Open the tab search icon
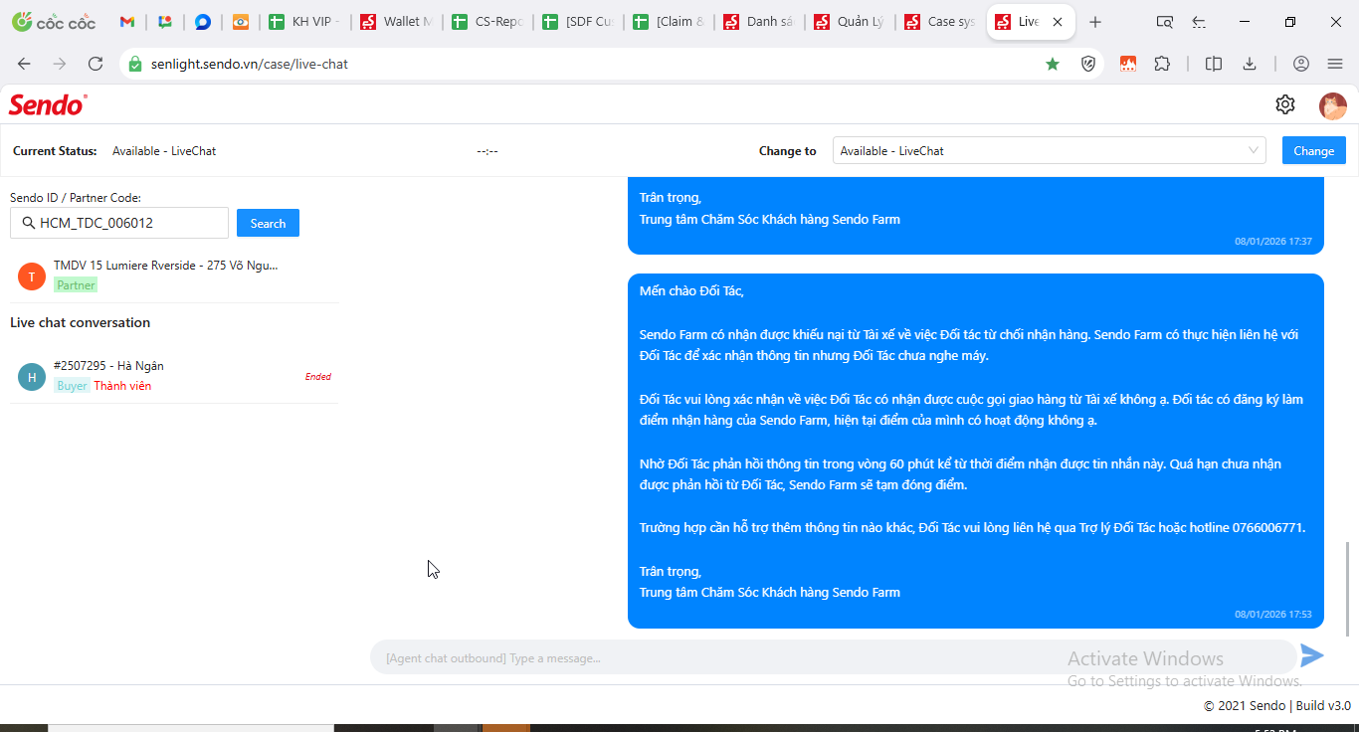Image resolution: width=1359 pixels, height=732 pixels. pyautogui.click(x=1164, y=22)
